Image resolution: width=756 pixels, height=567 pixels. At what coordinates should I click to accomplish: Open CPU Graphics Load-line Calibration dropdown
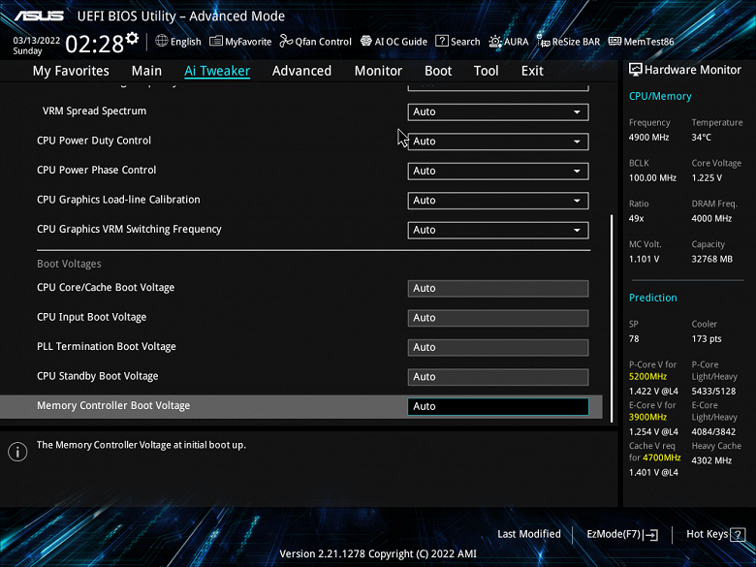point(497,201)
